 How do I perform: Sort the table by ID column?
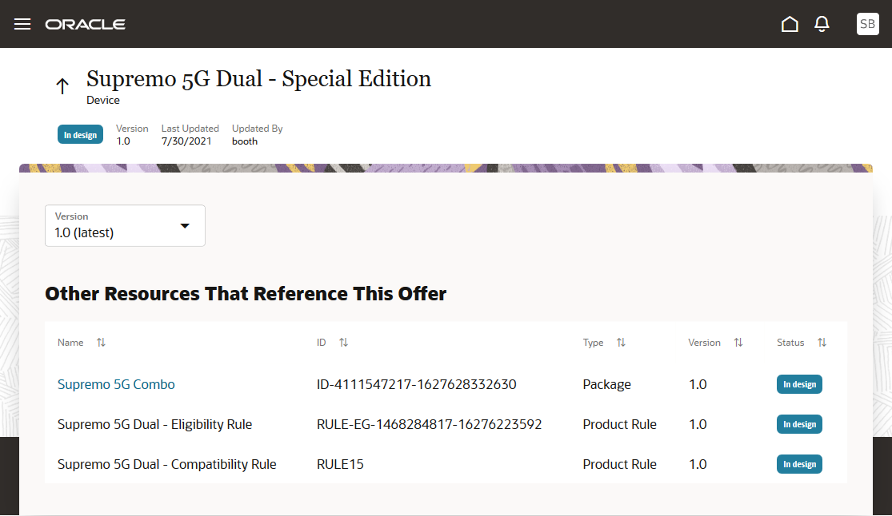tap(343, 343)
